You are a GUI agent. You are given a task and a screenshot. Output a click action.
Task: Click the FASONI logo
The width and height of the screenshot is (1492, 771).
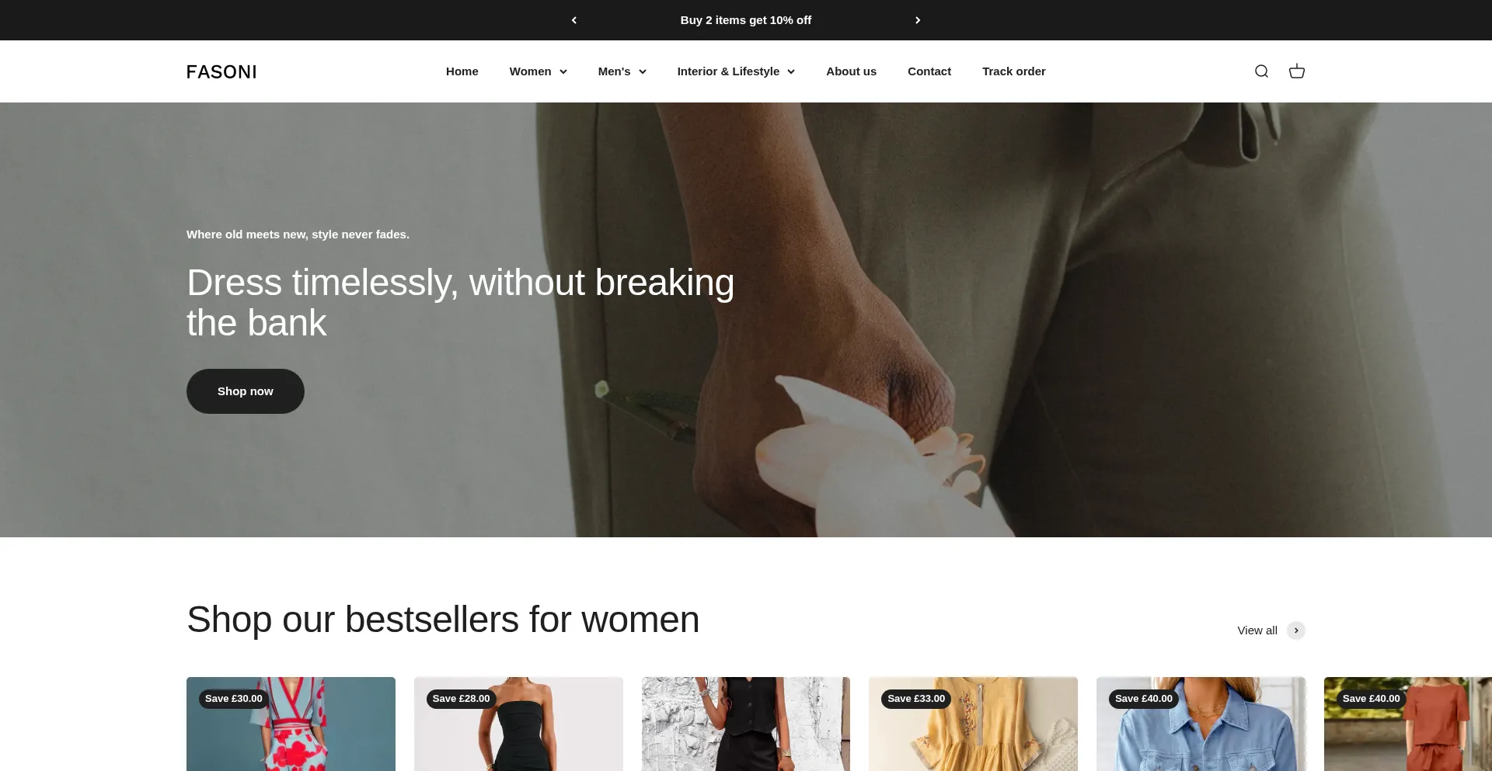(x=221, y=71)
